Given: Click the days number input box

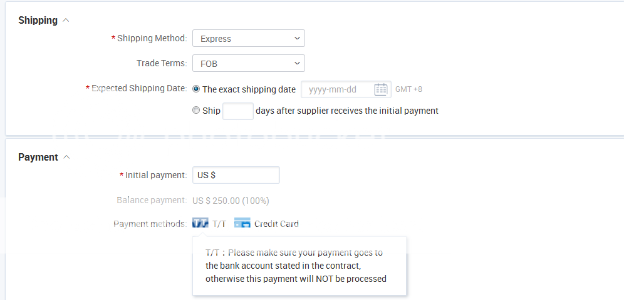Looking at the screenshot, I should pos(238,111).
